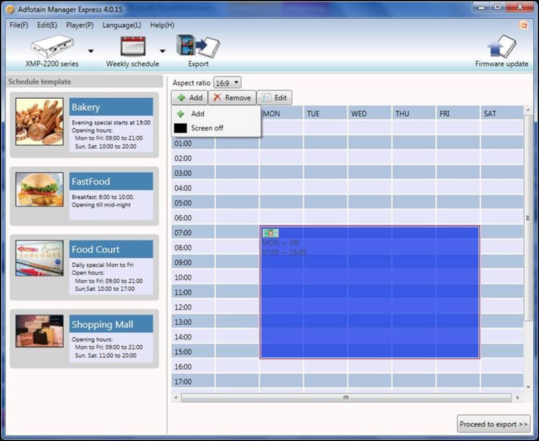The image size is (539, 441).
Task: Click the green plus icon in Add menu entry
Action: tap(180, 114)
